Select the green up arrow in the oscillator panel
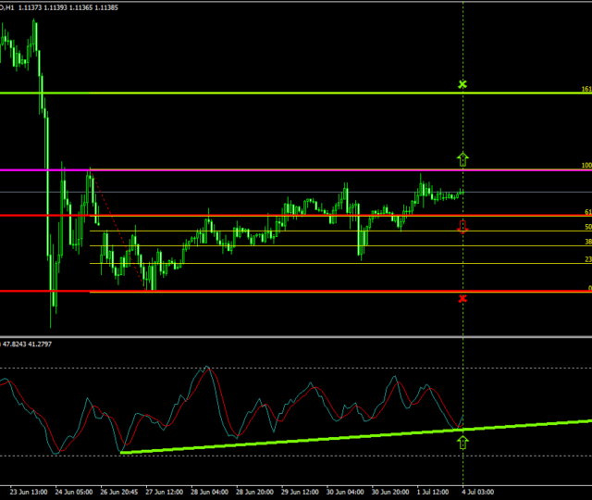The image size is (592, 500). click(x=462, y=443)
